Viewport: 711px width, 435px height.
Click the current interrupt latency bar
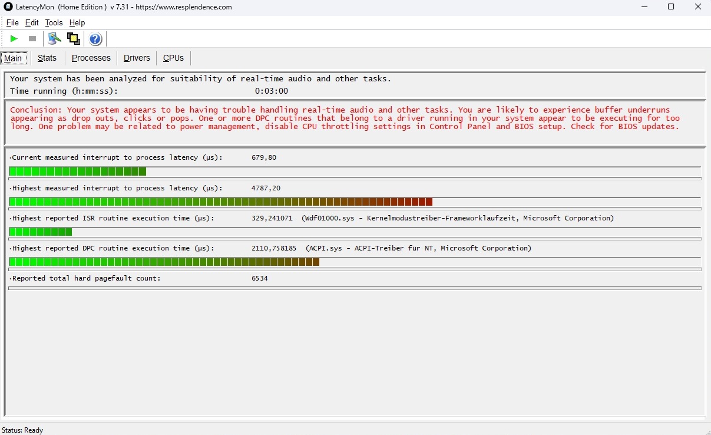tap(78, 172)
